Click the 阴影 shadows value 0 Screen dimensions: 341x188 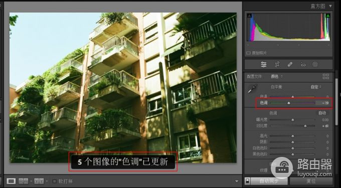point(327,142)
